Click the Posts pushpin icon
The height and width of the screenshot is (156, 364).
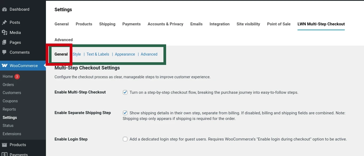tap(5, 22)
